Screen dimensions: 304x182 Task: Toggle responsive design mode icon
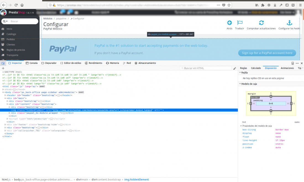pos(293,63)
